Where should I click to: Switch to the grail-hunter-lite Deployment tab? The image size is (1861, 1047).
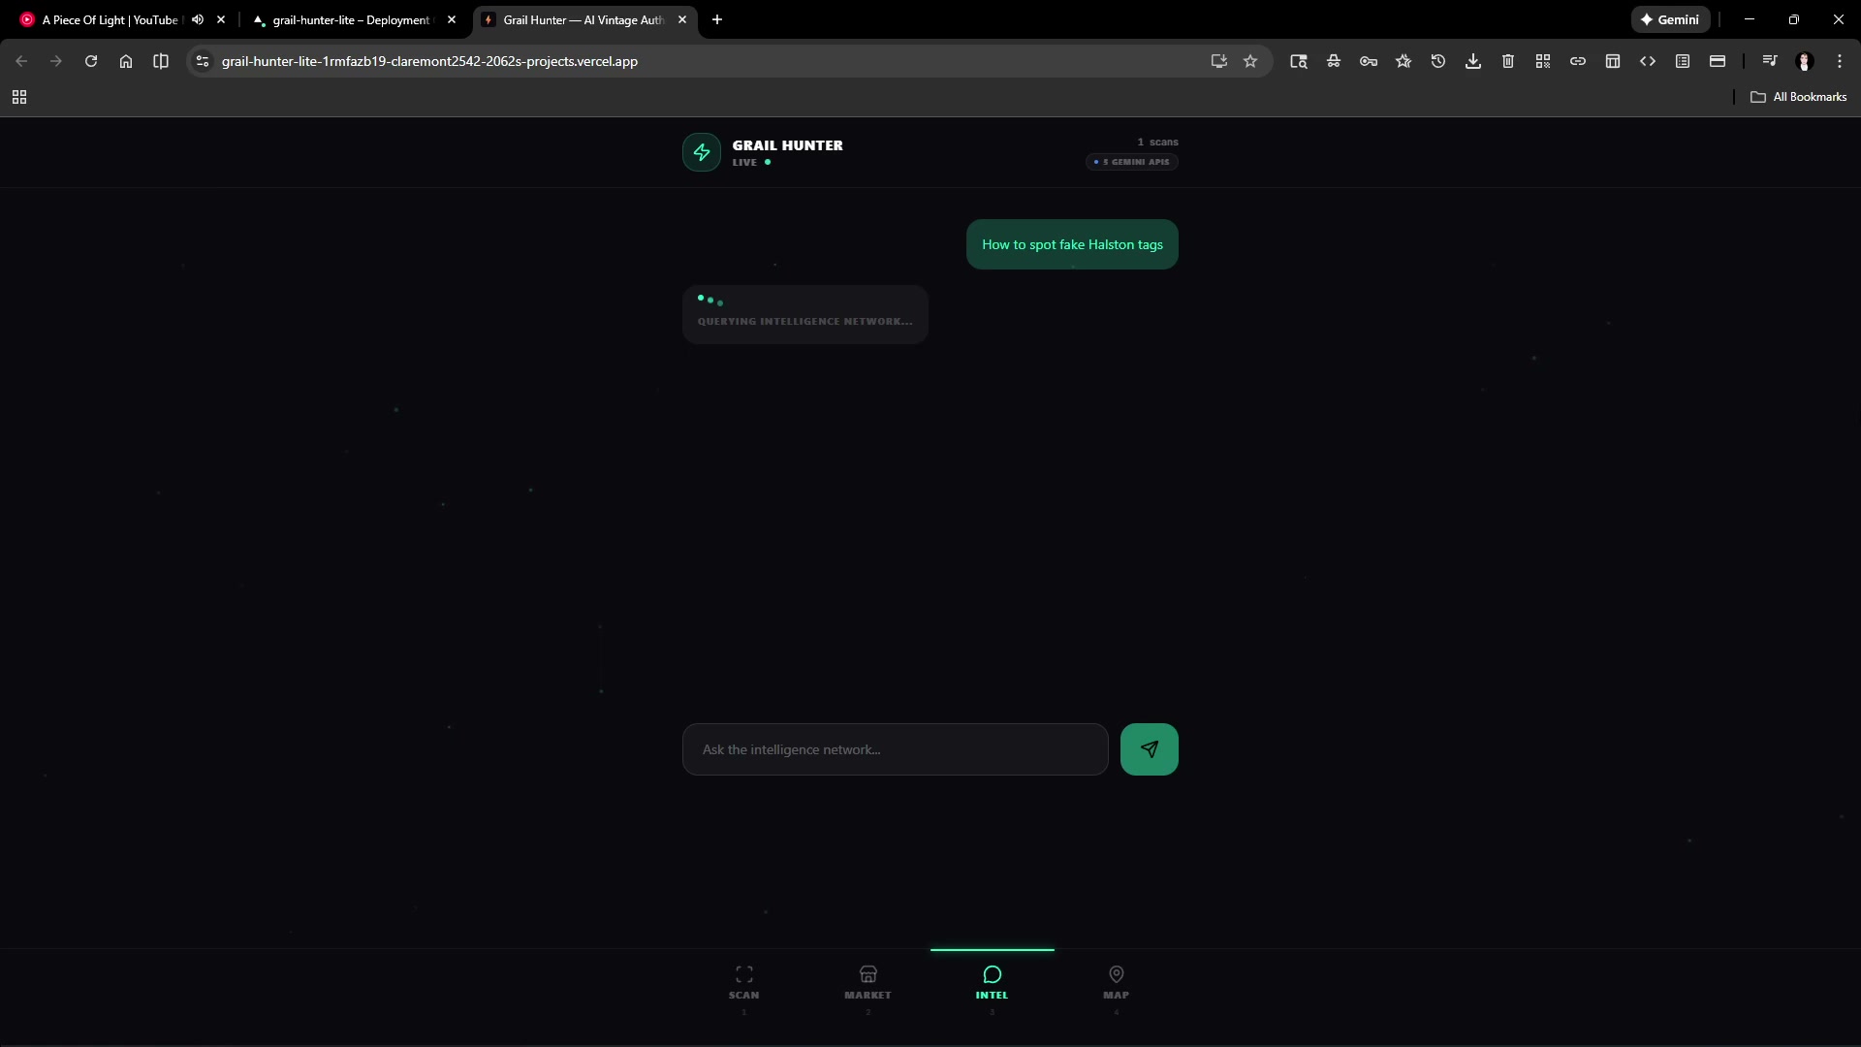pyautogui.click(x=350, y=19)
